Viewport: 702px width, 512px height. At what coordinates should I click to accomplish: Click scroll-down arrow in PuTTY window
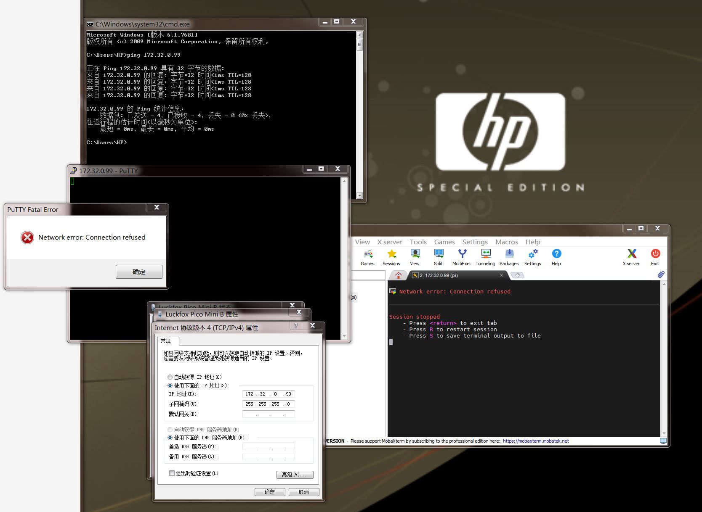tap(344, 336)
